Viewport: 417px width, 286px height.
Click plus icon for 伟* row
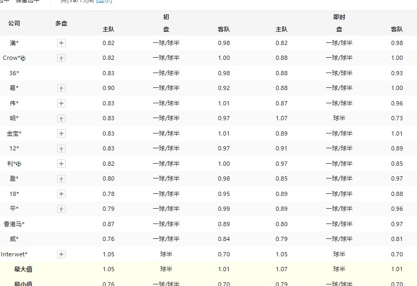pos(61,103)
